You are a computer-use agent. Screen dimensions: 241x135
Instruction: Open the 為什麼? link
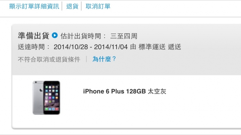pyautogui.click(x=104, y=59)
